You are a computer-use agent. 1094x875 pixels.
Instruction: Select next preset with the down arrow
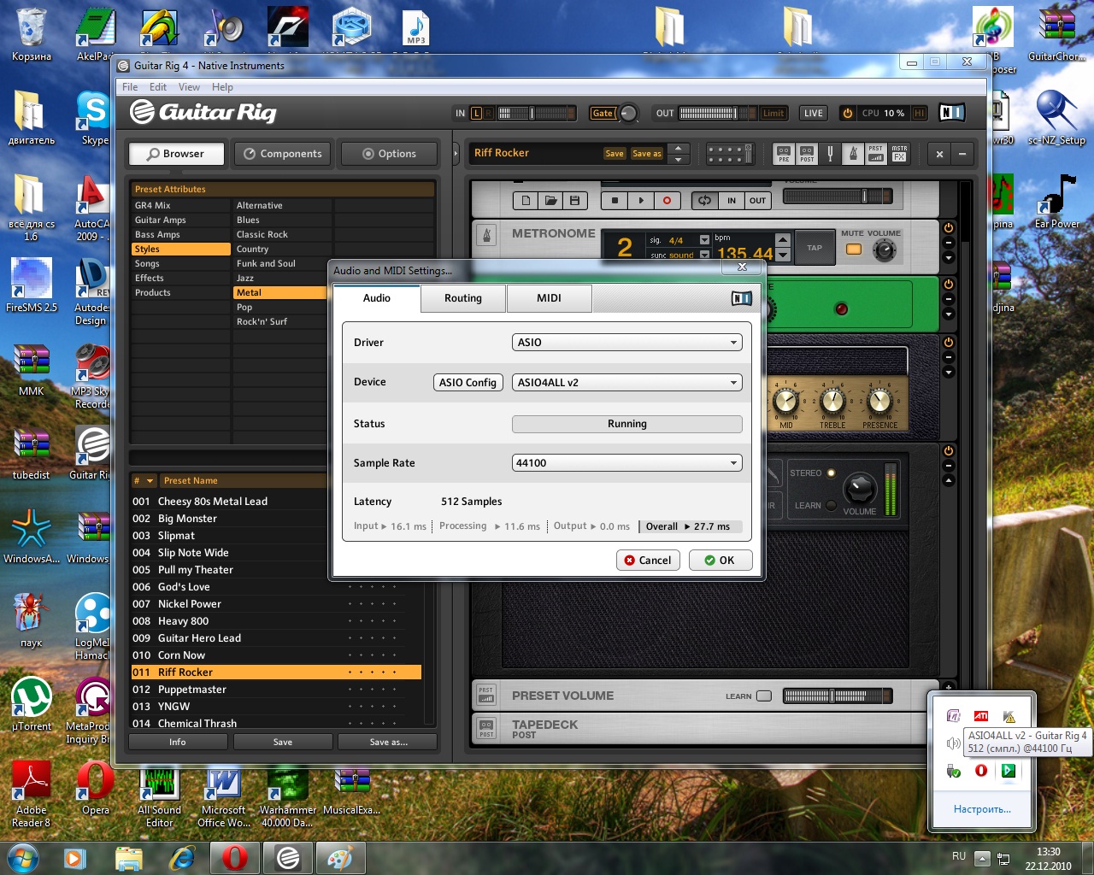click(678, 160)
